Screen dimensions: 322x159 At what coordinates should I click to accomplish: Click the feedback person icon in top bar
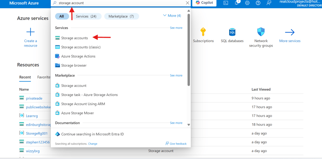pos(269,3)
